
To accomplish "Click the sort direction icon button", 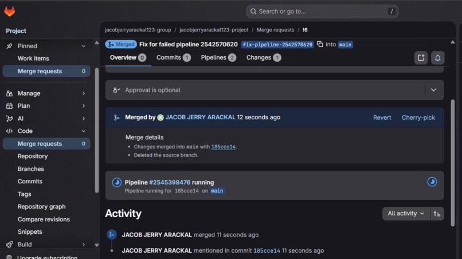I will tap(437, 214).
